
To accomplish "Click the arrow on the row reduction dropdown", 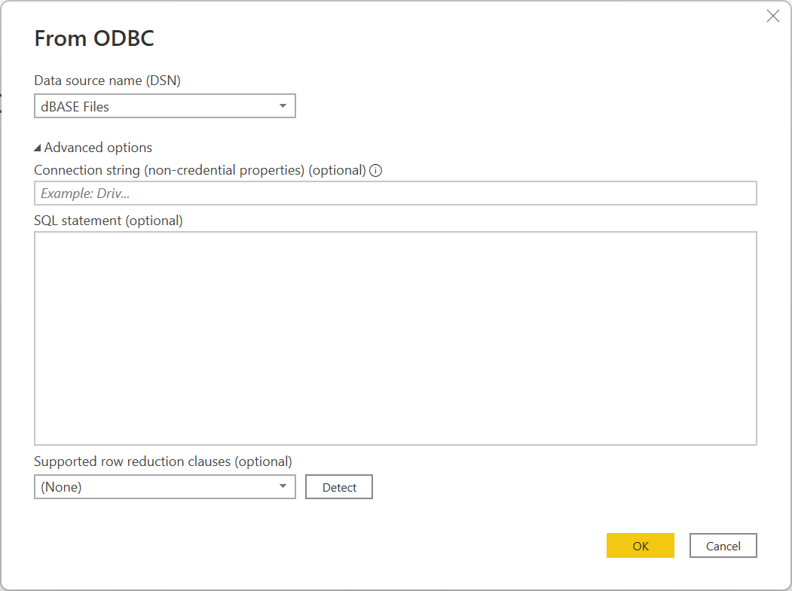I will (x=284, y=486).
